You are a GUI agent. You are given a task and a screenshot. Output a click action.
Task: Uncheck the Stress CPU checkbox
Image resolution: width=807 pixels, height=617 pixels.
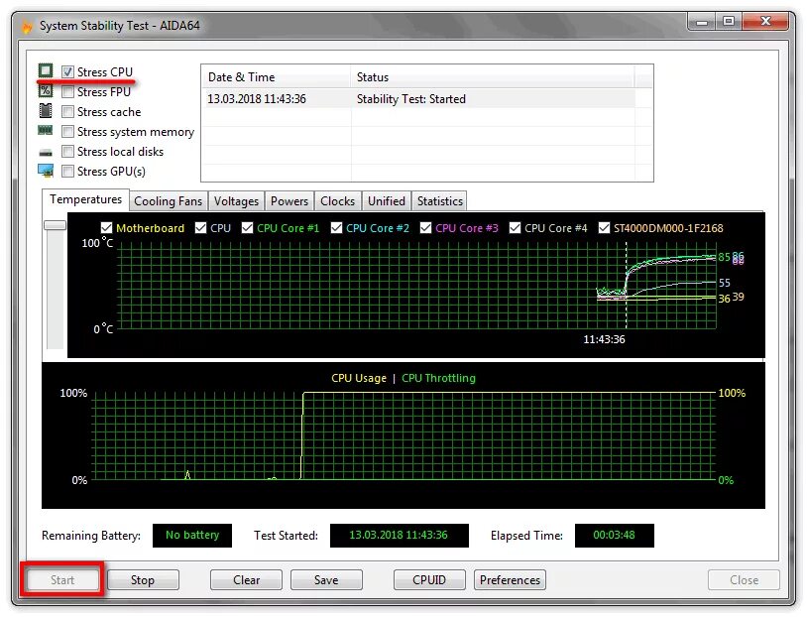pos(65,70)
